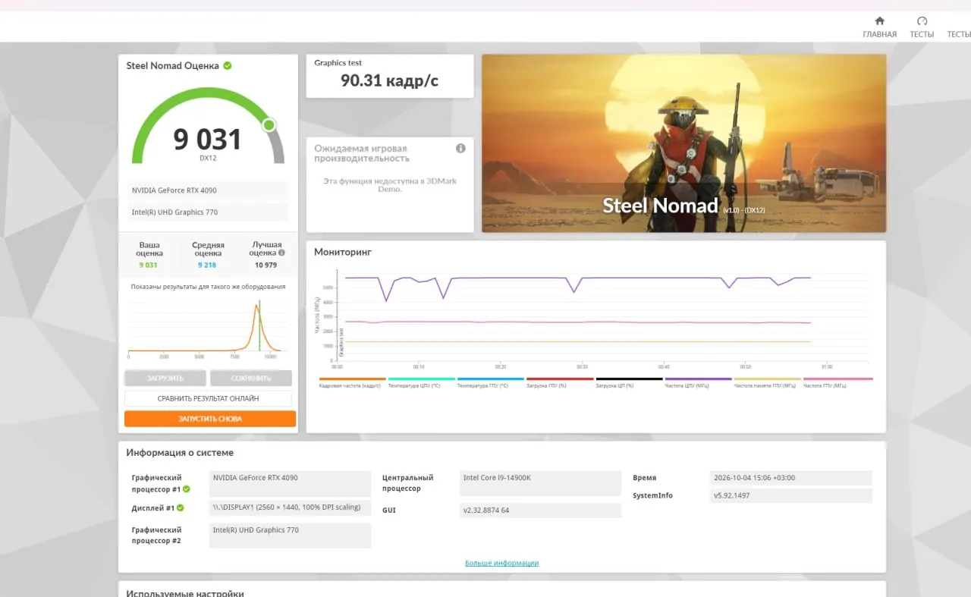Click the green check beside Дисплей #1
This screenshot has height=597, width=971.
[x=181, y=508]
